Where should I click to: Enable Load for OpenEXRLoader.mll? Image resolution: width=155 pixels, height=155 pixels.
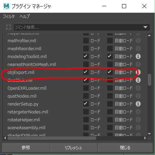[86, 88]
